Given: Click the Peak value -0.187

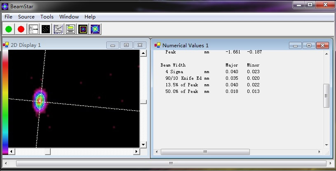Looking at the screenshot, I should [254, 52].
